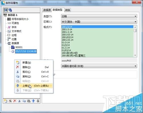
Task: Expand the 区域 dropdown showing 中文(简体，中国)
Action: pos(99,22)
